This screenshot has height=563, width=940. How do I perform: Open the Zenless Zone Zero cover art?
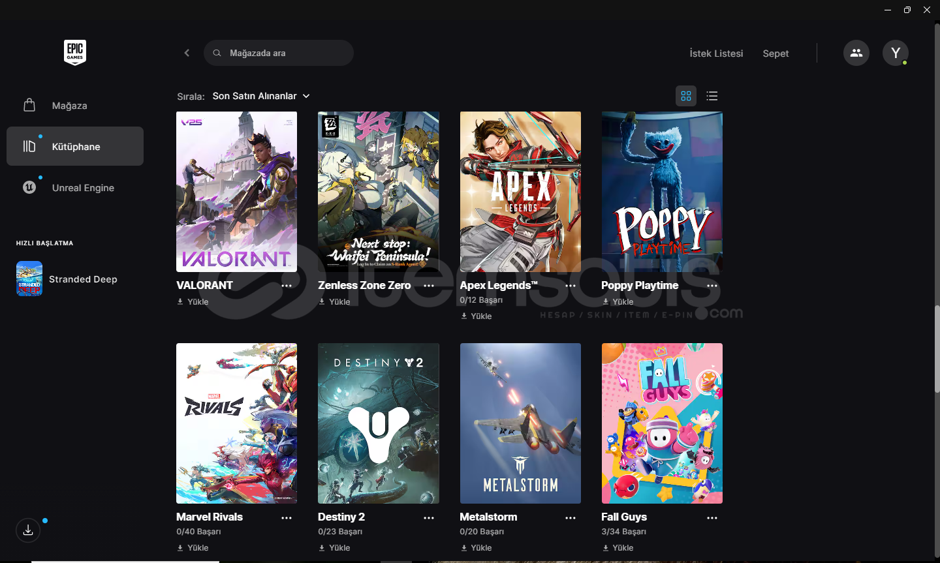point(379,192)
